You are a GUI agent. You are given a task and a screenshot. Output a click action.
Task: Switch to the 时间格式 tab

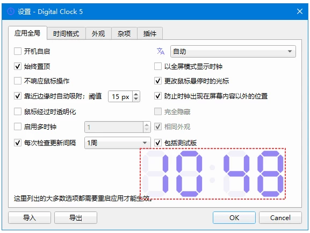pos(66,33)
